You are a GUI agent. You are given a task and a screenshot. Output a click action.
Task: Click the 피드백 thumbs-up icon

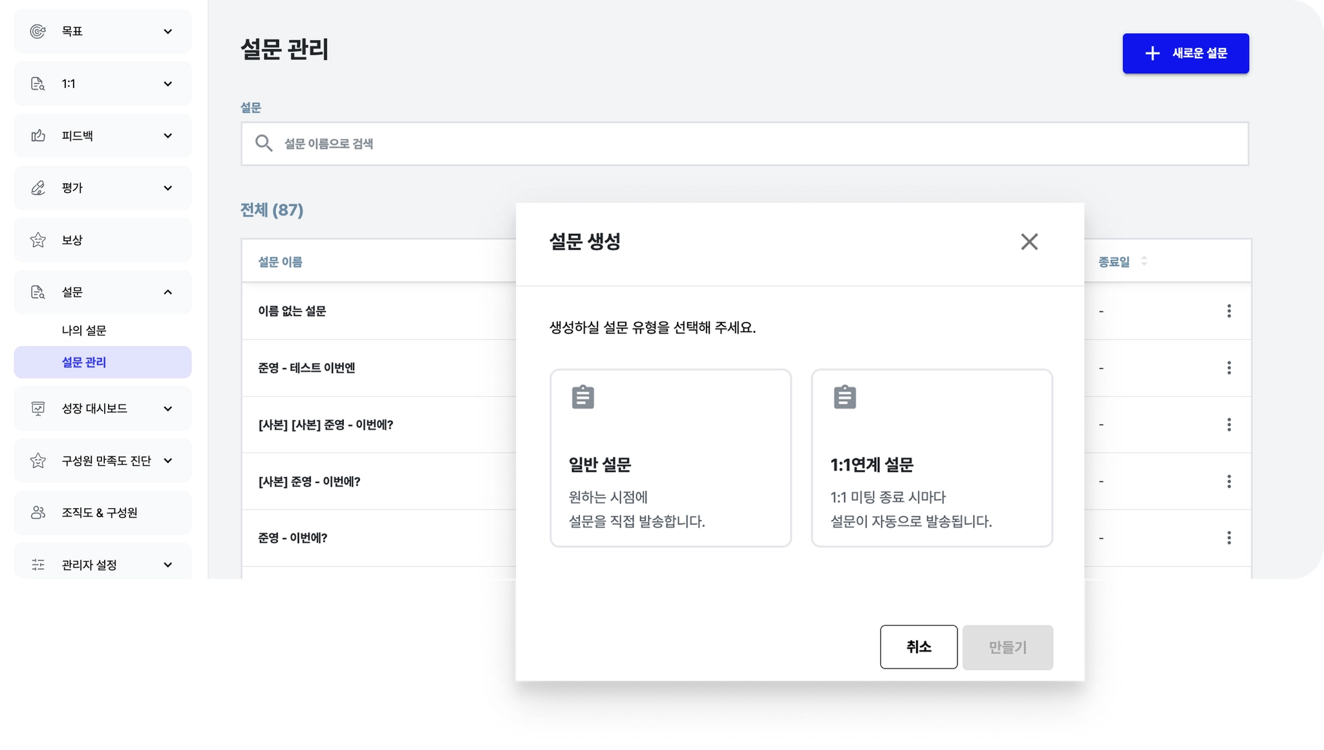click(x=38, y=136)
